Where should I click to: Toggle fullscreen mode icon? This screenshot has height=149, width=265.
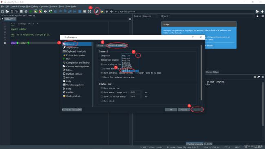(x=90, y=11)
